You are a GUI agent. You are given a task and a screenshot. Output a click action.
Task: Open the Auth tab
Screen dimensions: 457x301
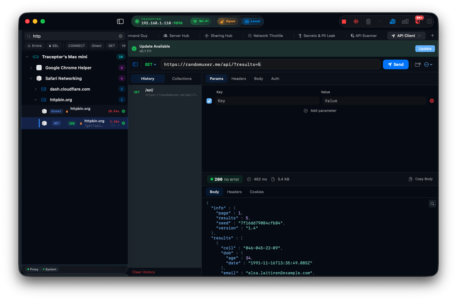click(x=275, y=79)
